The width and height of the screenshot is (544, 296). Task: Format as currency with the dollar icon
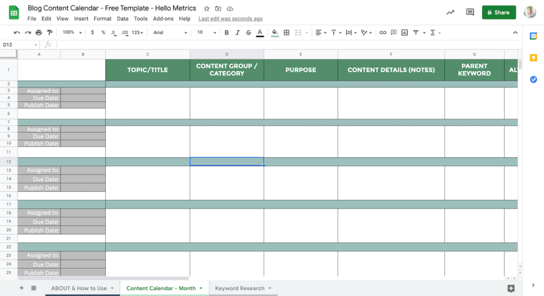click(x=92, y=32)
